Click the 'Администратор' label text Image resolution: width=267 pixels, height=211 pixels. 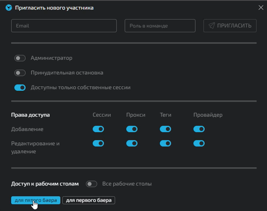coord(52,58)
